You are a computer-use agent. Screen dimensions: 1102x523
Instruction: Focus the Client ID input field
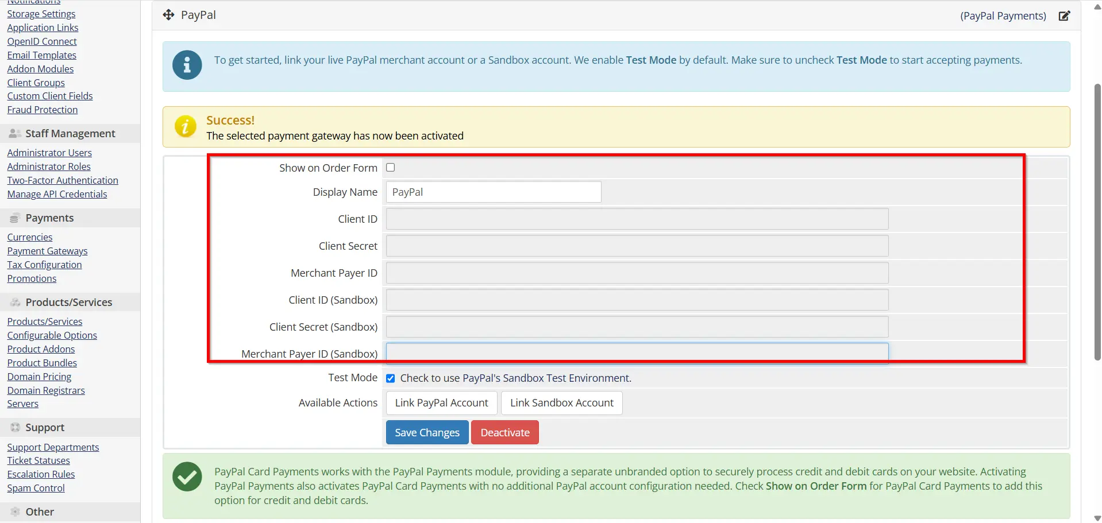[637, 219]
